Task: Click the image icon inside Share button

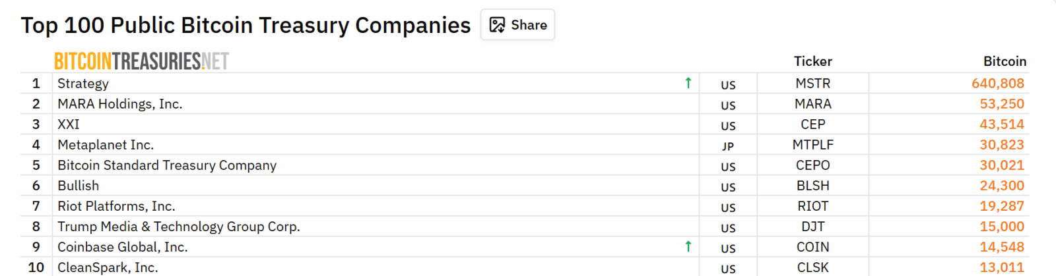Action: coord(497,25)
